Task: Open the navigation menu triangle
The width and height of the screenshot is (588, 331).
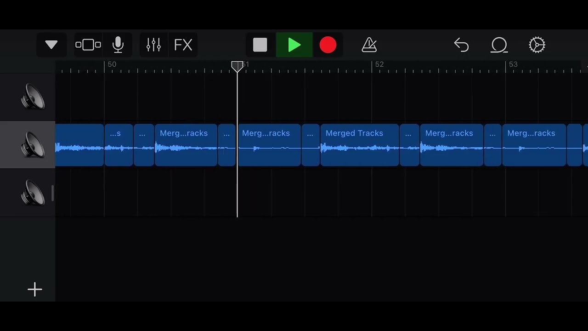Action: pyautogui.click(x=51, y=45)
